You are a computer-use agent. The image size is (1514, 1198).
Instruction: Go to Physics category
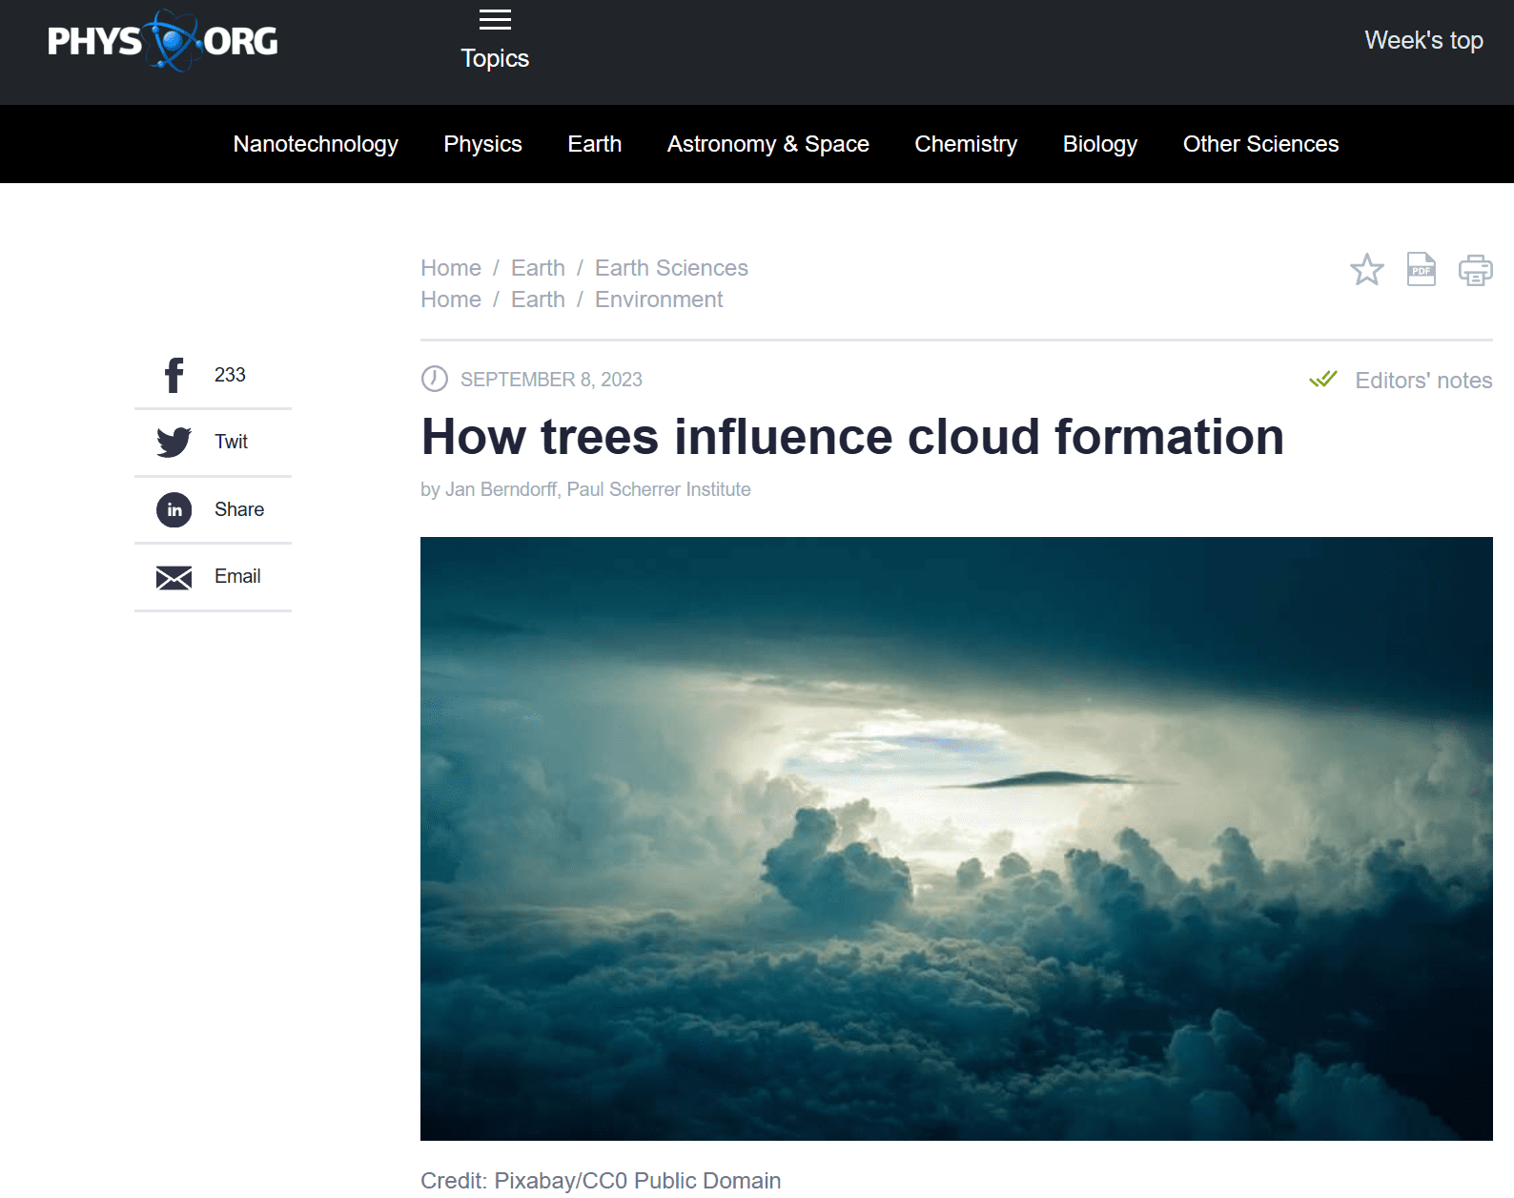[x=482, y=144]
